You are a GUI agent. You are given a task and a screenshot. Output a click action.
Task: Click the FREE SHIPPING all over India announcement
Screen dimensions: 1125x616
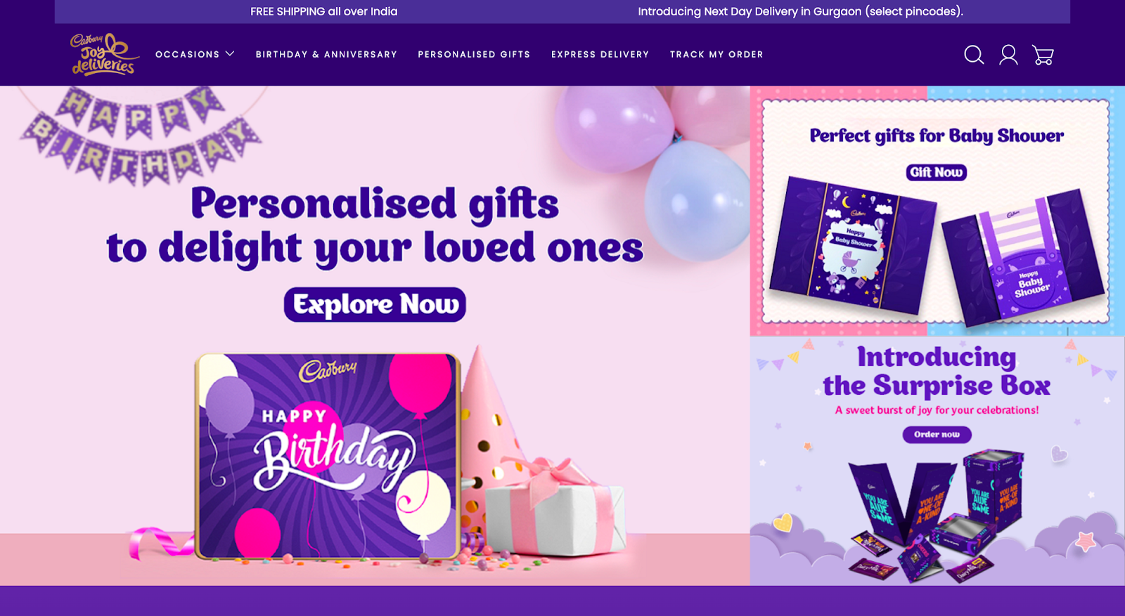coord(324,11)
